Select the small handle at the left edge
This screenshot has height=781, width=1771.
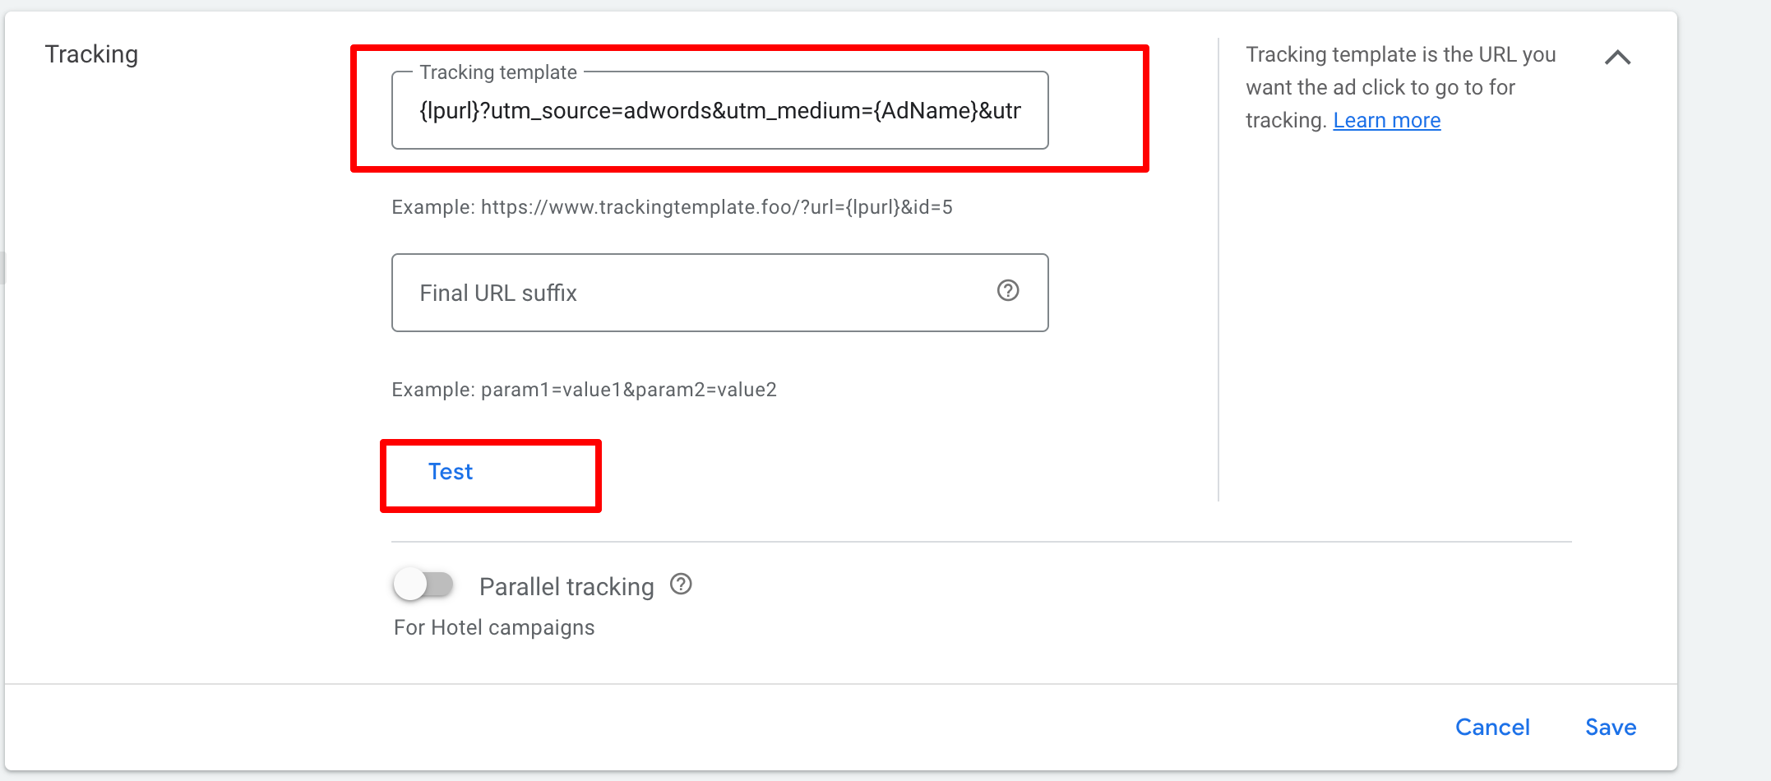2,268
